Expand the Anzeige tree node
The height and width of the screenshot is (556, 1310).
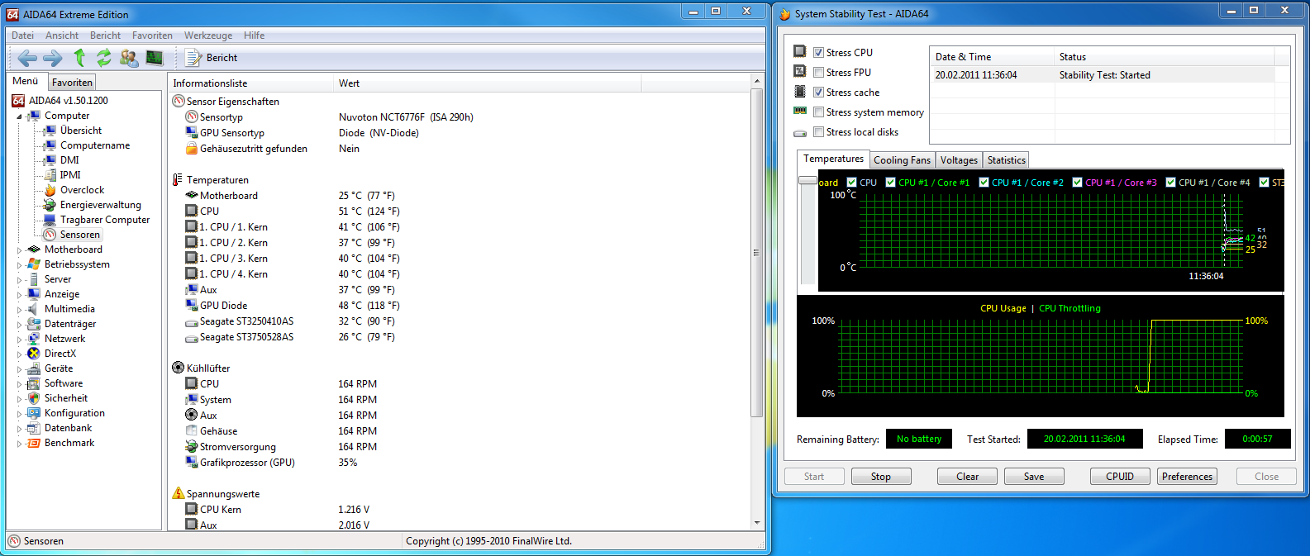point(19,294)
